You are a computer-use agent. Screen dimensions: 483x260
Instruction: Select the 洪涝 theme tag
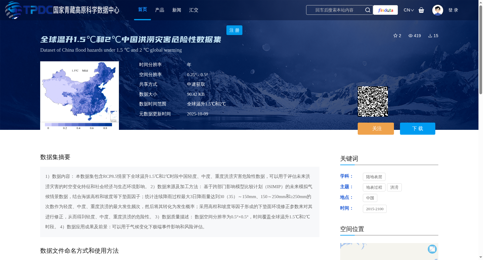(394, 187)
